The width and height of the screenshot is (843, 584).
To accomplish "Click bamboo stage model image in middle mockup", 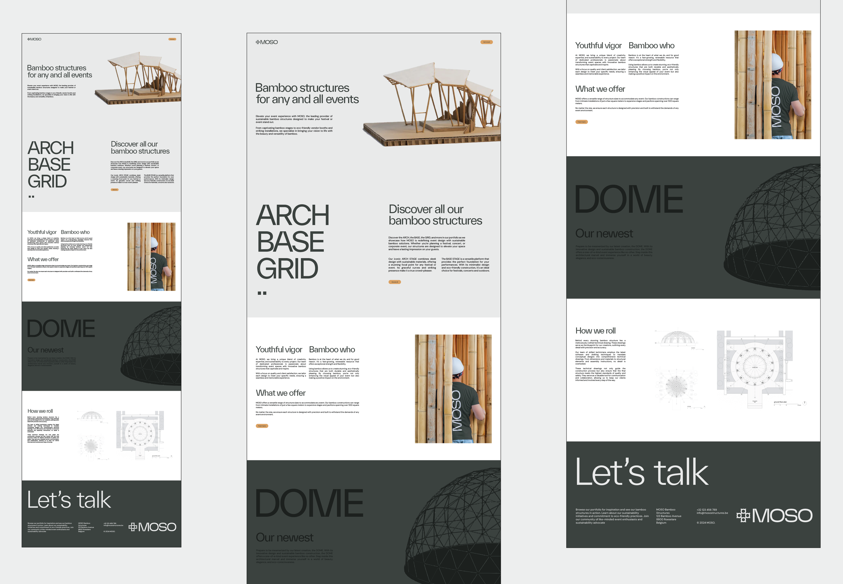I will (432, 104).
